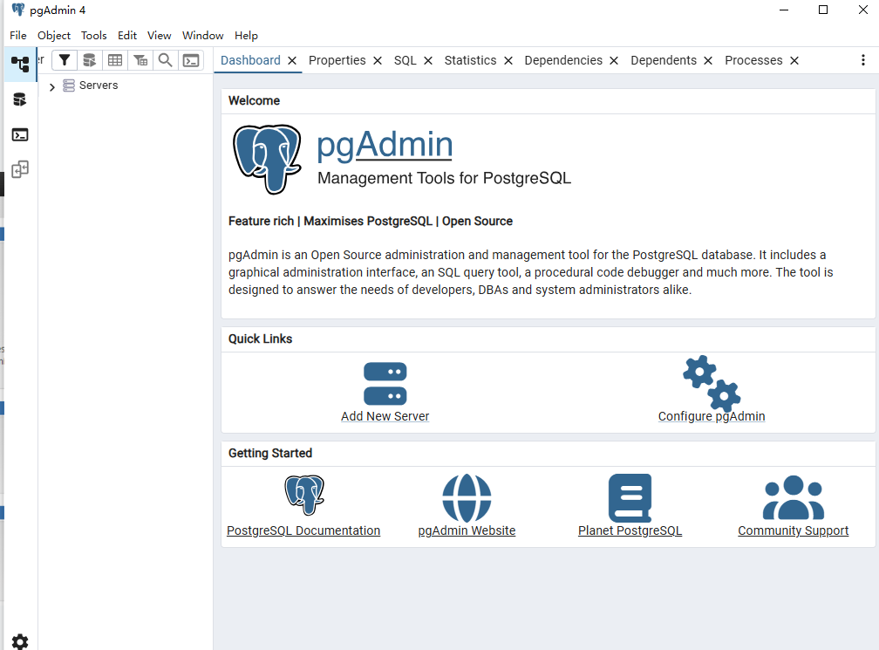This screenshot has height=650, width=879.
Task: Click the pgAdmin heading logo text
Action: click(385, 145)
